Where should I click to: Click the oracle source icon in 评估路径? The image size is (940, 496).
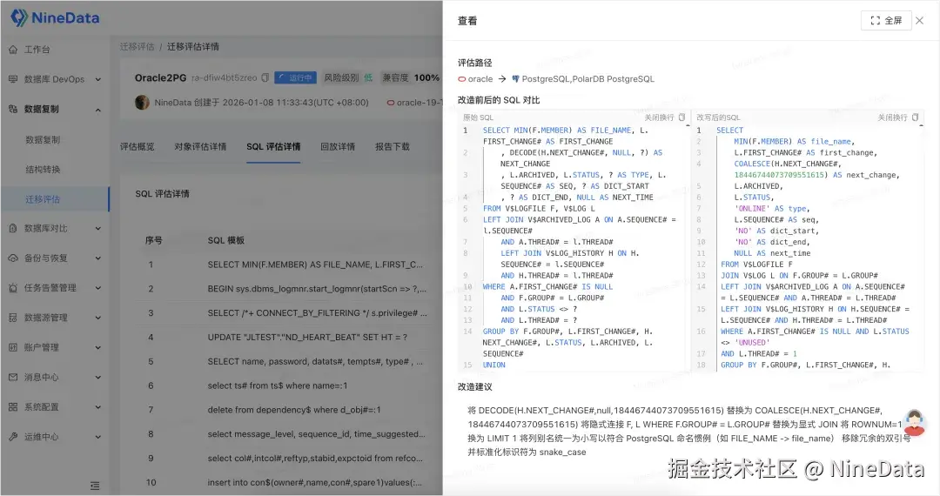(461, 79)
